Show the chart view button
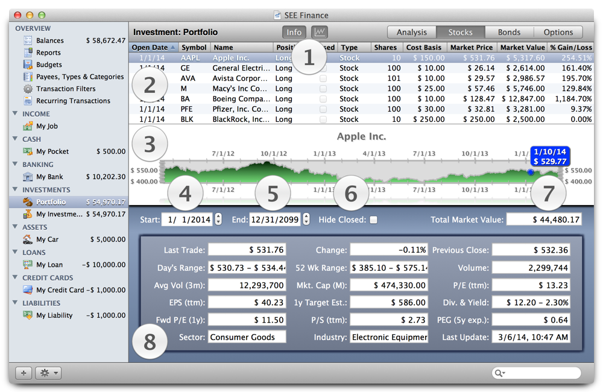 [x=319, y=32]
